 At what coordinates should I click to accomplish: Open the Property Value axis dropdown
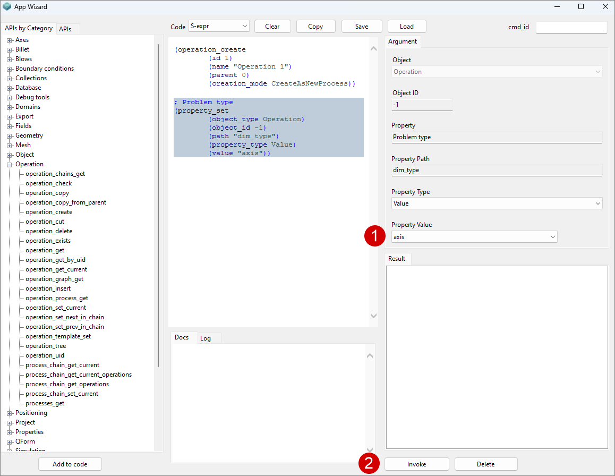(474, 237)
